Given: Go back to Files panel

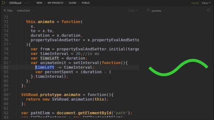Looking at the screenshot, I should click(8, 10).
